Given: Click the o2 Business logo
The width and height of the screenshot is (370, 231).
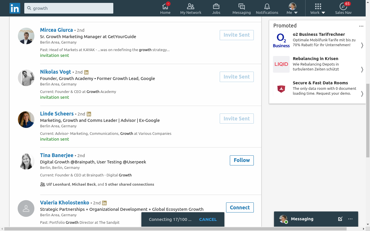Looking at the screenshot, I should [x=281, y=40].
